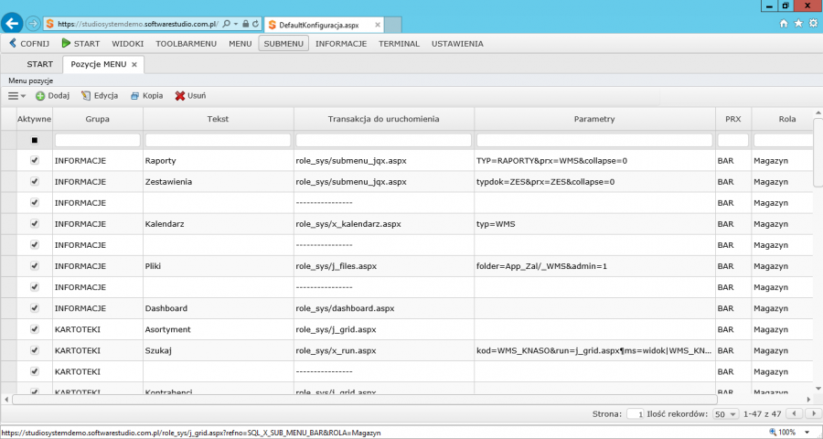Screen dimensions: 823x439
Task: Select the role_sys/j_files.aspx cell
Action: point(384,266)
